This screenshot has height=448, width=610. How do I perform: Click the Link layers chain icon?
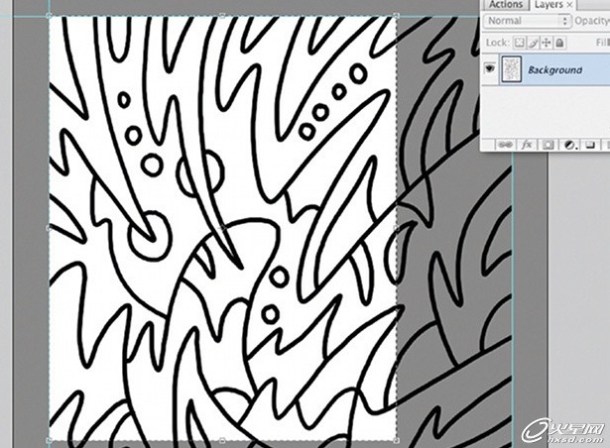pos(505,145)
